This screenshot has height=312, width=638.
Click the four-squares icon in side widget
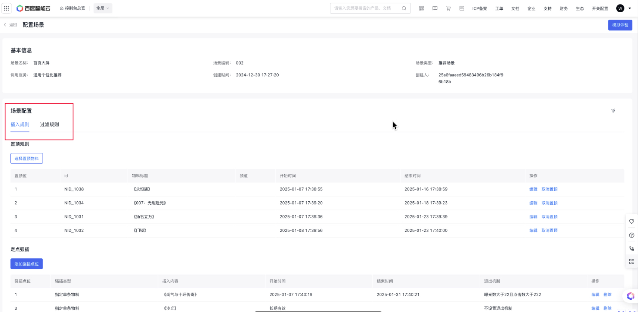click(x=632, y=262)
